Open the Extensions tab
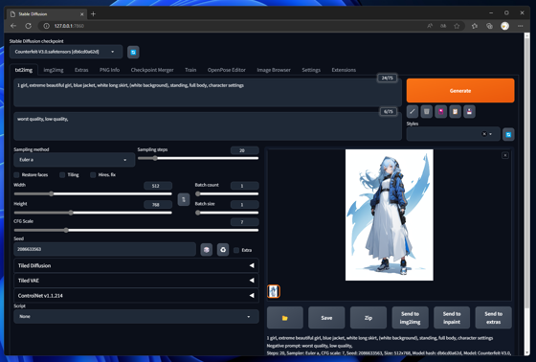536x362 pixels. [344, 70]
